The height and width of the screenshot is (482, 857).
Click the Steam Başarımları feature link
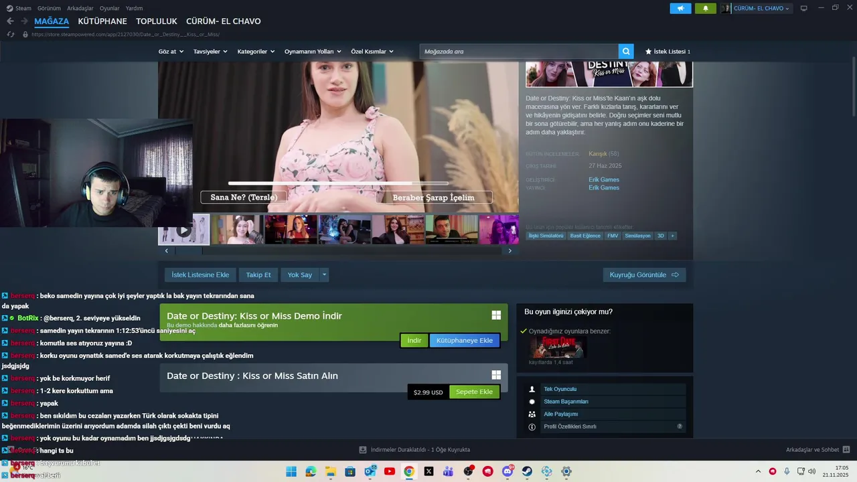pos(566,402)
